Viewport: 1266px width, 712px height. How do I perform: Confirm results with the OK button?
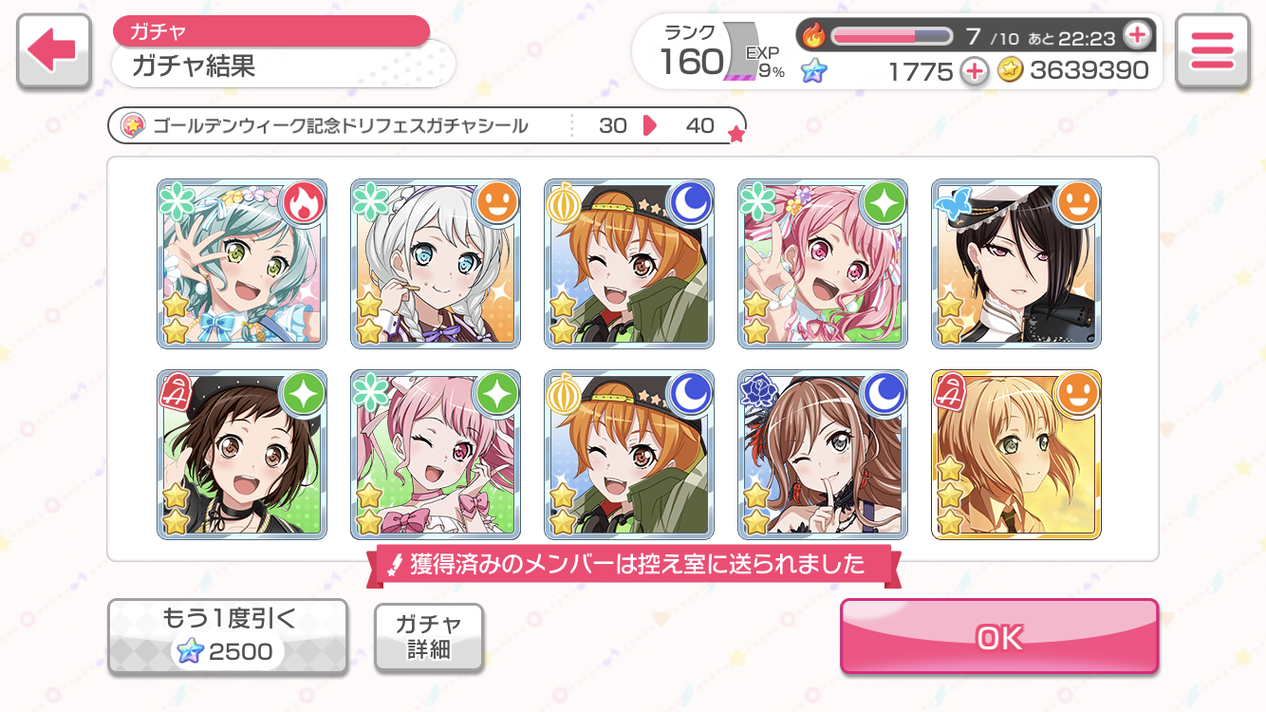(x=999, y=637)
